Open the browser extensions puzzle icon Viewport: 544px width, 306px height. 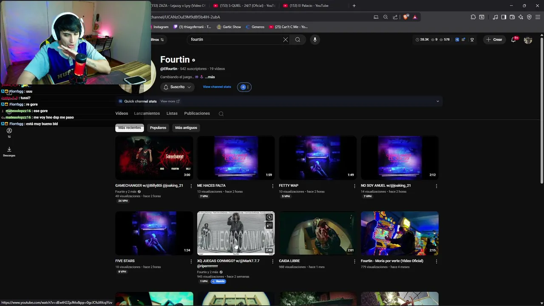pos(473,17)
